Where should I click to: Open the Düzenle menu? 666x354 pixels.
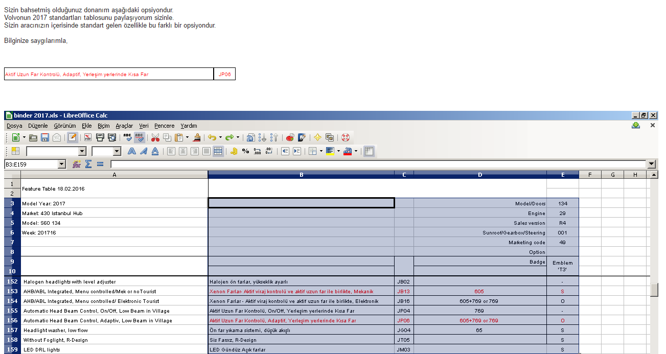click(38, 126)
